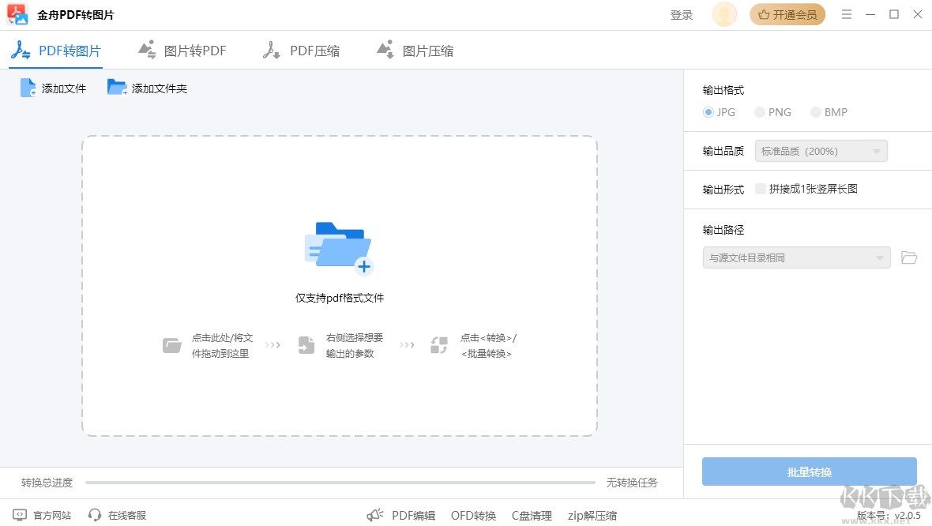Open the 输出品质 quality dropdown
Image resolution: width=932 pixels, height=526 pixels.
pos(820,151)
